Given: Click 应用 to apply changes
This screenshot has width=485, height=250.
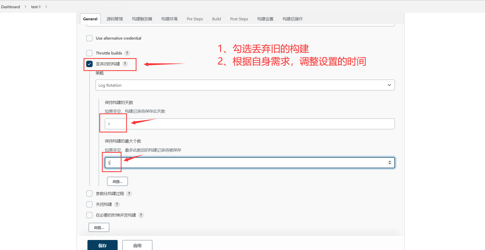Looking at the screenshot, I should coord(137,245).
